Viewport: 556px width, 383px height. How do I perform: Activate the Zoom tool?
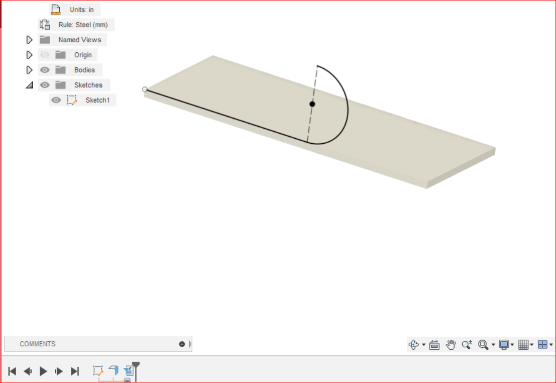pos(467,345)
